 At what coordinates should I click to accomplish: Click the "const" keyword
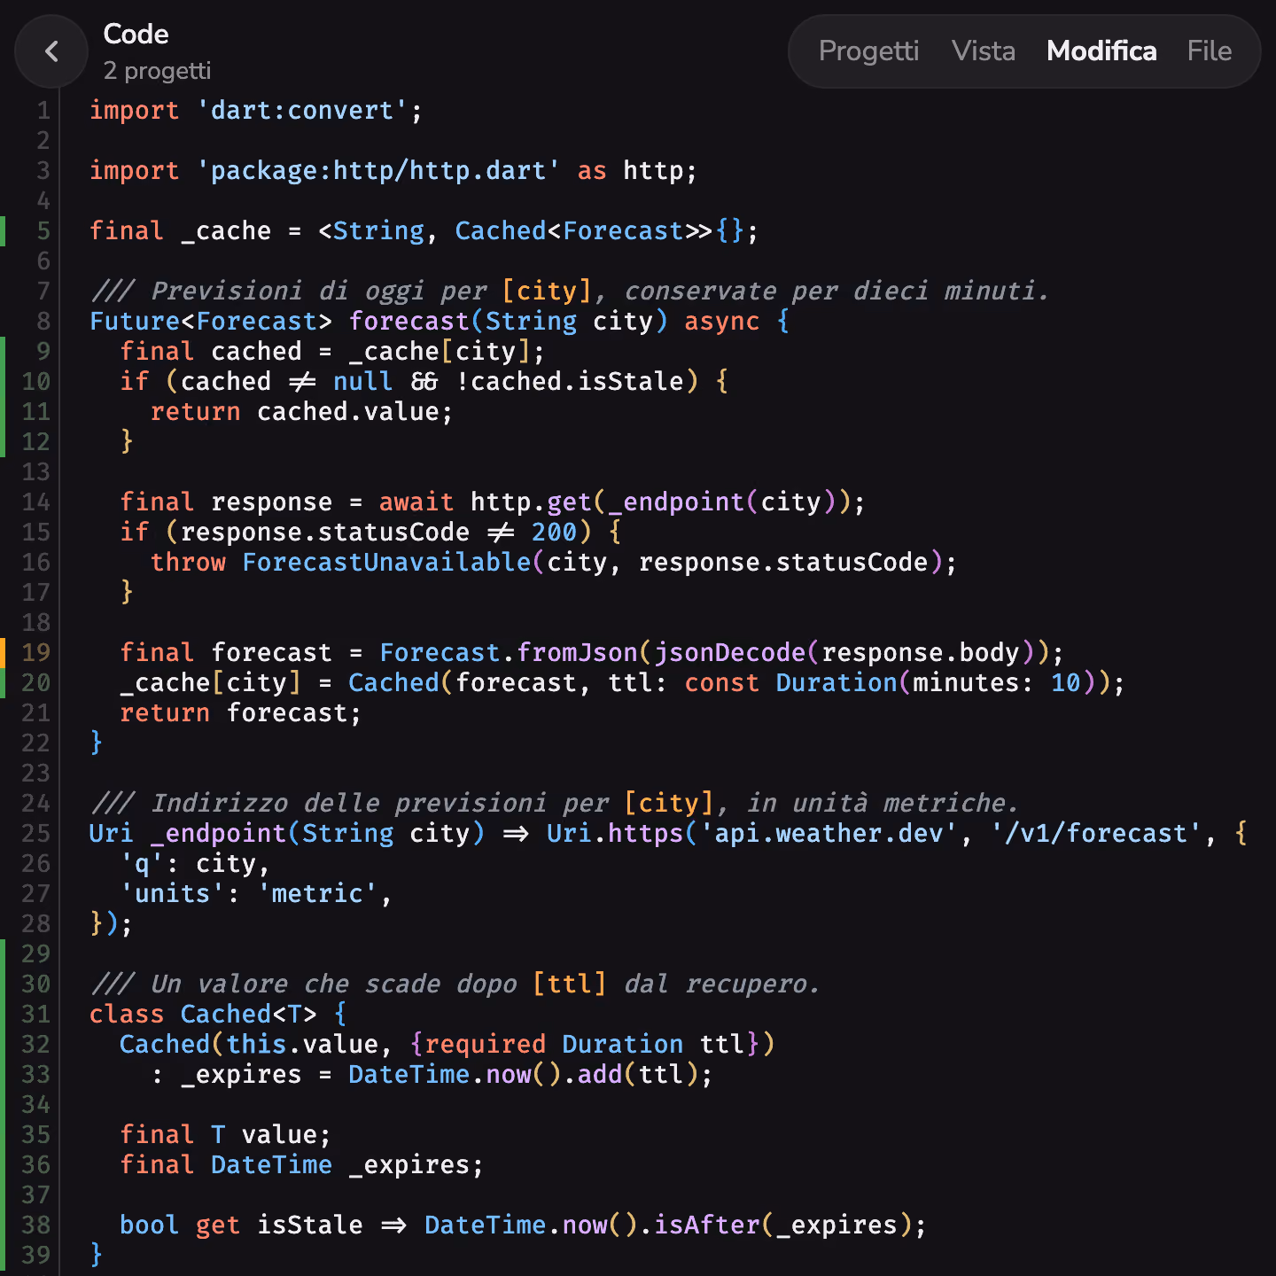click(x=721, y=683)
